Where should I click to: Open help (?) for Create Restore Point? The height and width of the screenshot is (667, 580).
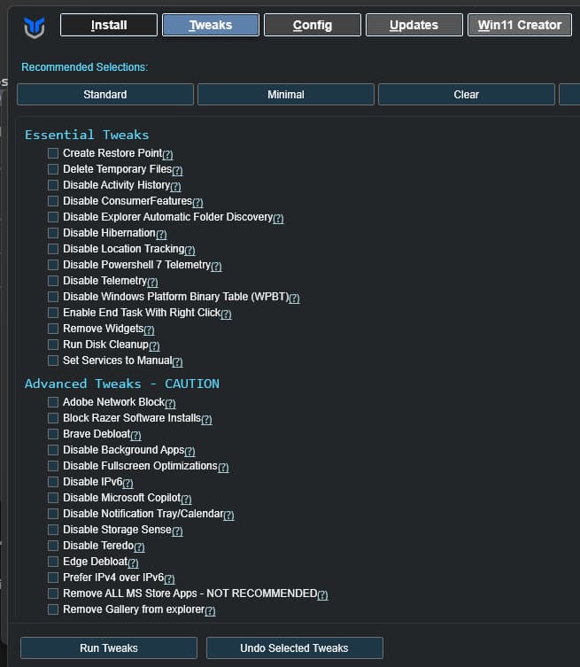[168, 154]
